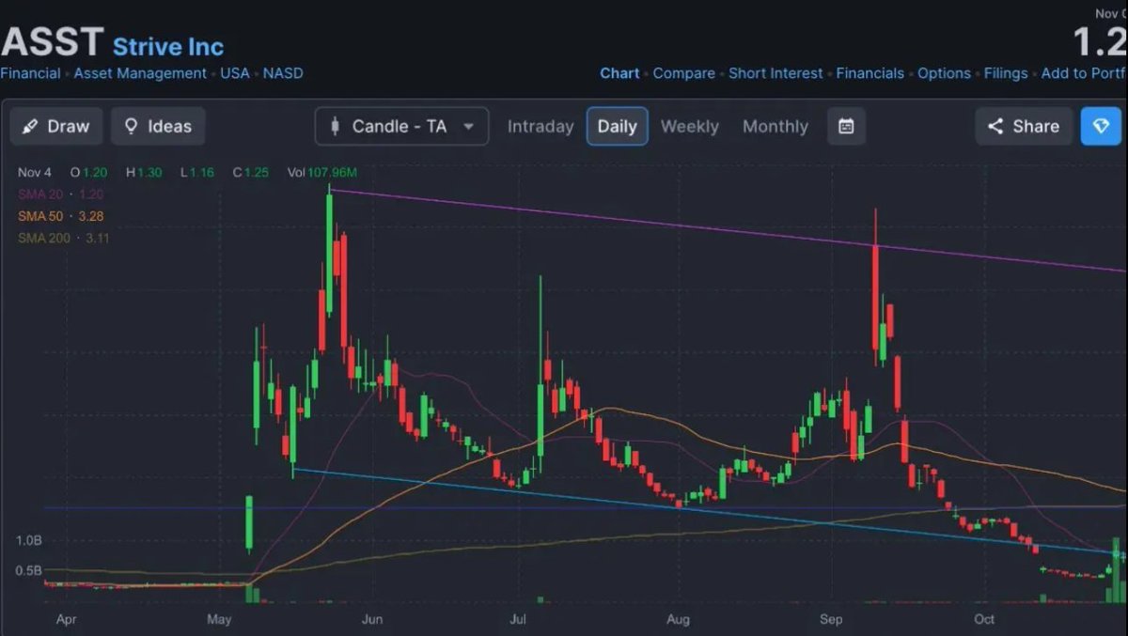Open the Filings link
The width and height of the screenshot is (1128, 636).
[1006, 72]
